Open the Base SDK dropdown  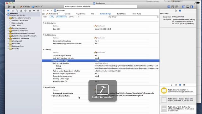pos(103,29)
